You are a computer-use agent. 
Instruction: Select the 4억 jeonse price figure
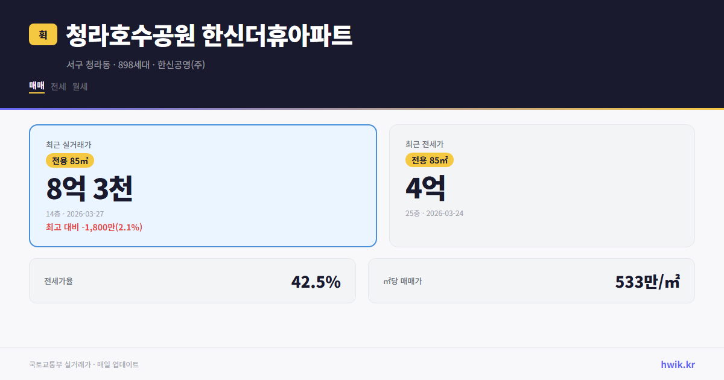click(425, 188)
